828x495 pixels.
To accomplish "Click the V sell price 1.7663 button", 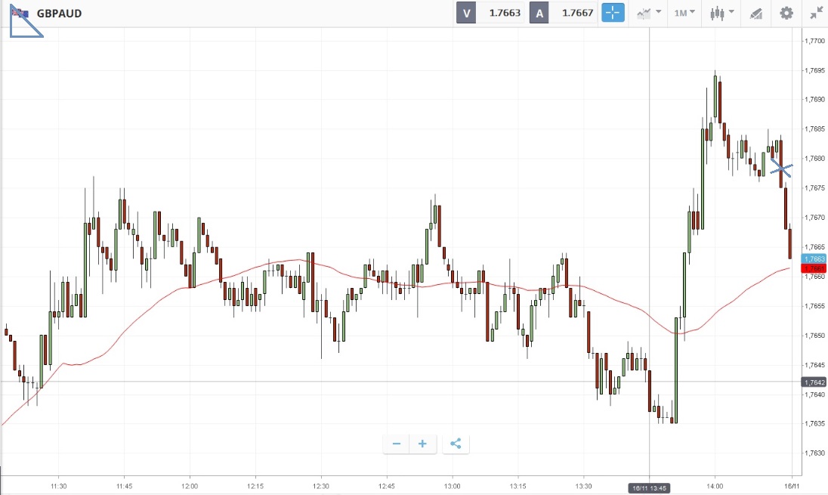I will [x=490, y=13].
